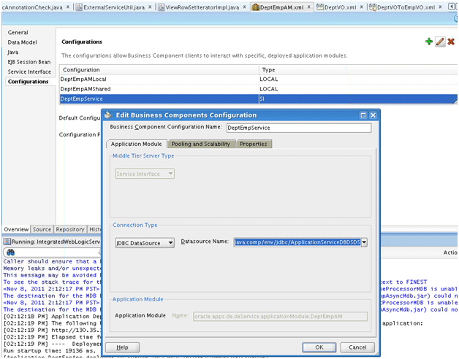459x359 pixels.
Task: Close the cAnnotationCheck.java editor tab
Action: point(68,7)
